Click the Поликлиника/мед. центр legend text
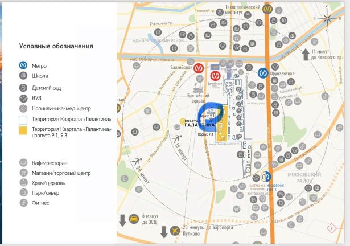The width and height of the screenshot is (350, 246). tap(61, 109)
